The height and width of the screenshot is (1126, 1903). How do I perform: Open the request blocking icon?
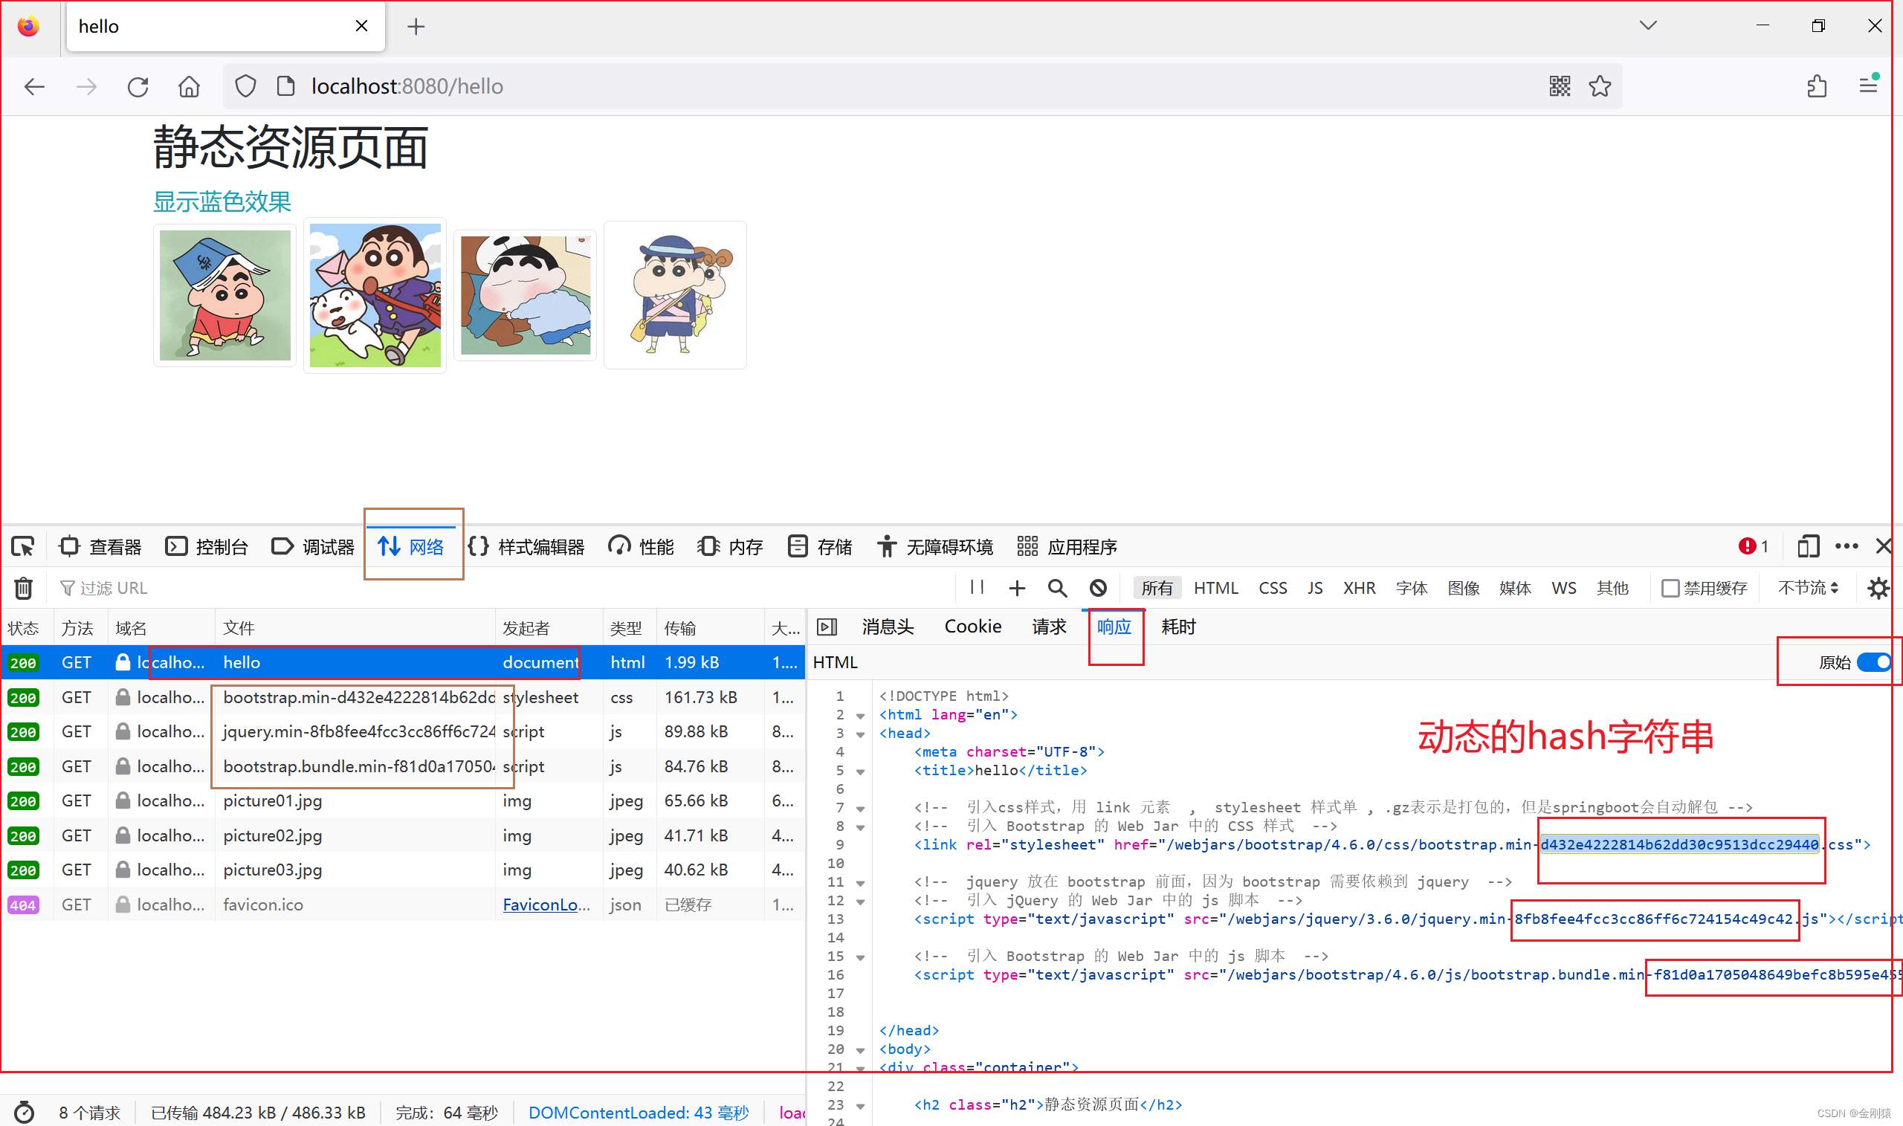pos(1097,588)
